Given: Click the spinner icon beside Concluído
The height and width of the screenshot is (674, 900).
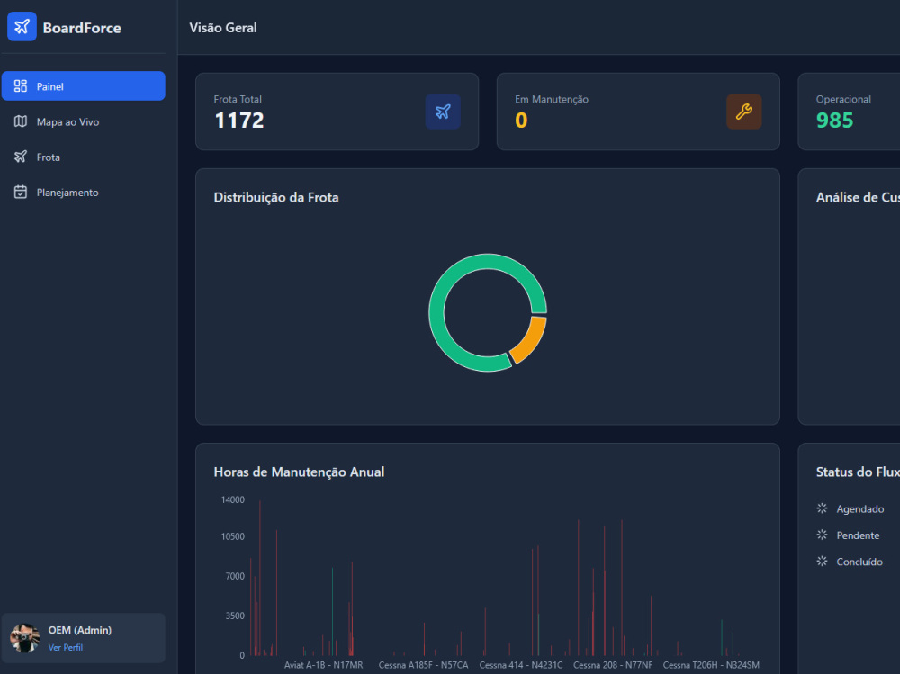Looking at the screenshot, I should (x=822, y=561).
